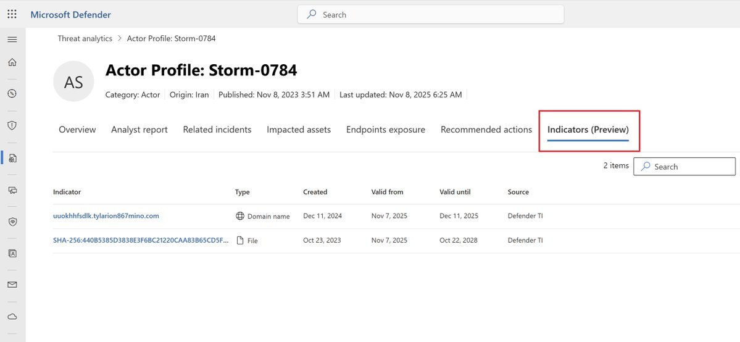Select the Indicators (Preview) tab
The width and height of the screenshot is (740, 342).
click(588, 130)
